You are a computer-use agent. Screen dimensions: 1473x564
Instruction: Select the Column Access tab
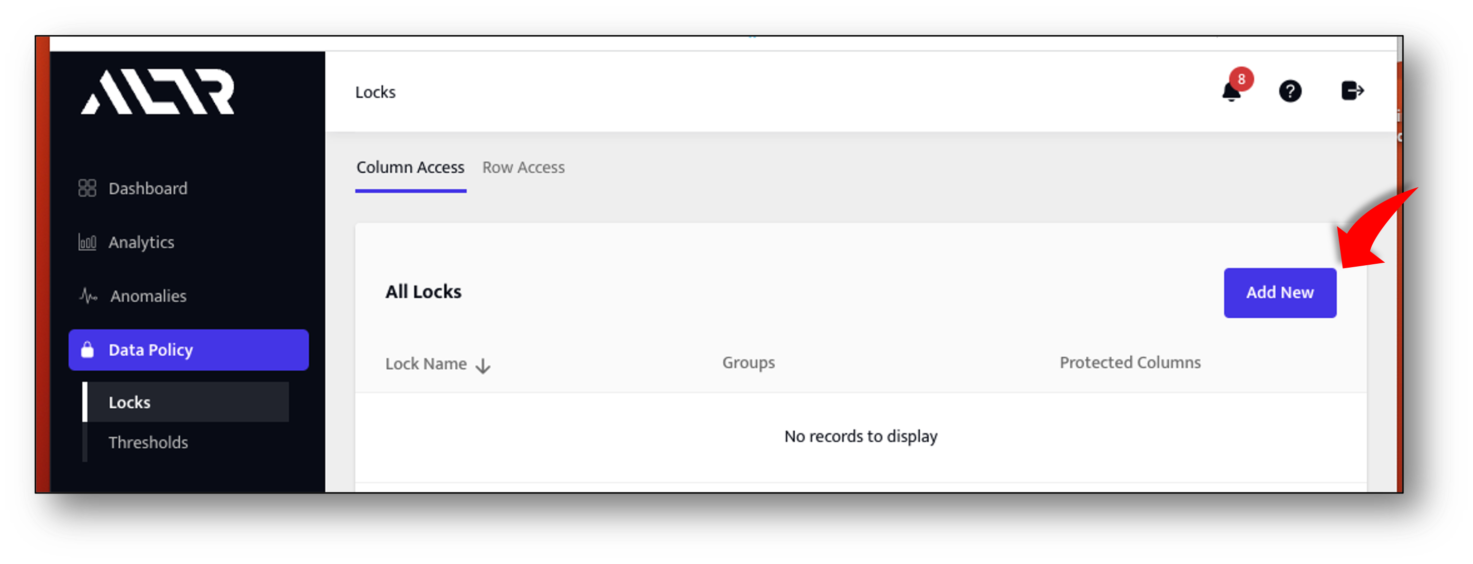[410, 167]
